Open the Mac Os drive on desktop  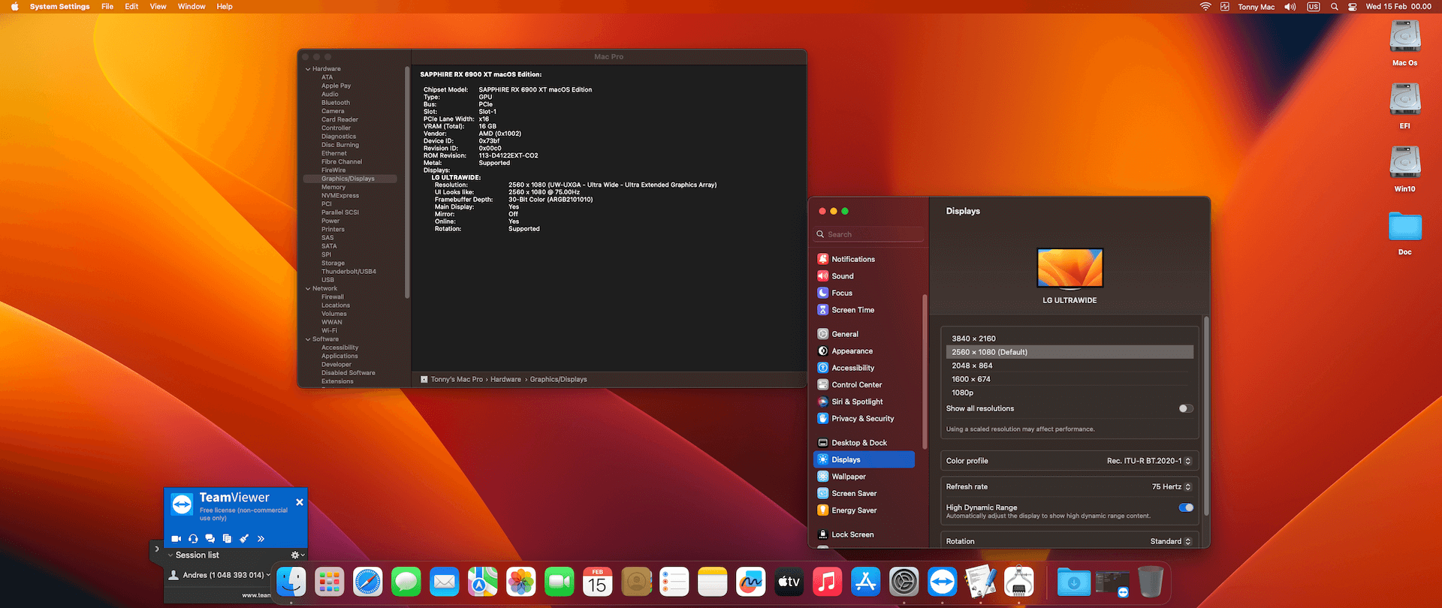1404,38
